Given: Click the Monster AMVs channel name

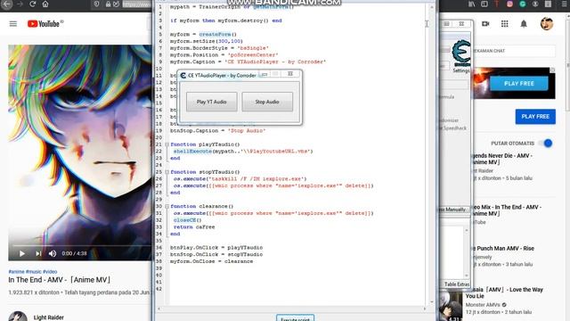Looking at the screenshot, I should coord(483,305).
